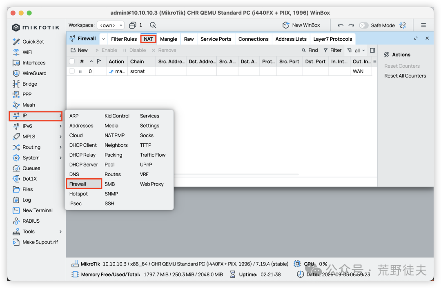Screen dimensions: 441x288
Task: Open the table columns menu icon
Action: coord(374,61)
